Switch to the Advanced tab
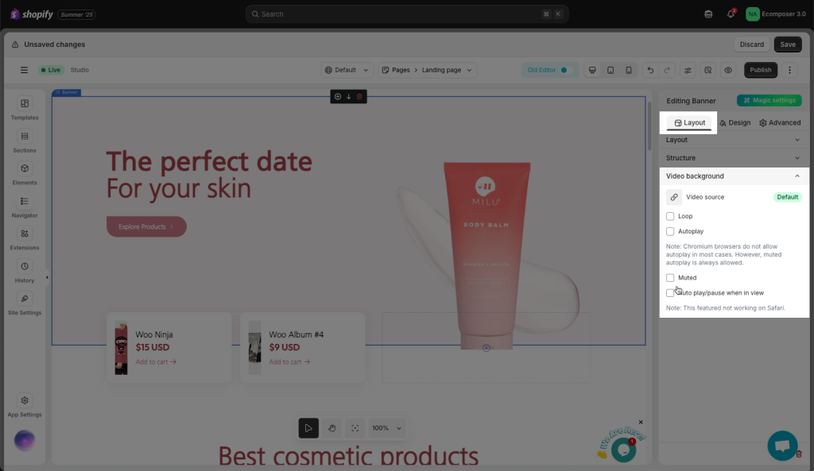 [x=780, y=123]
